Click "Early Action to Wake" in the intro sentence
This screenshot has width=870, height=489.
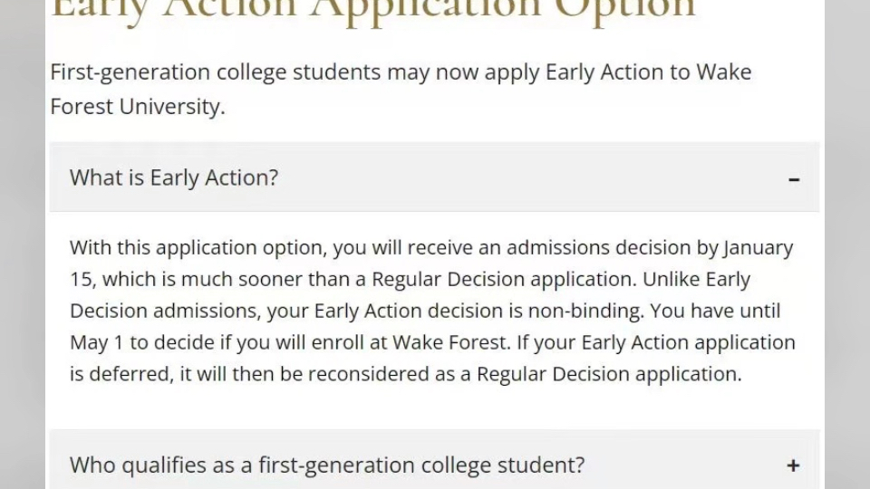click(x=649, y=72)
